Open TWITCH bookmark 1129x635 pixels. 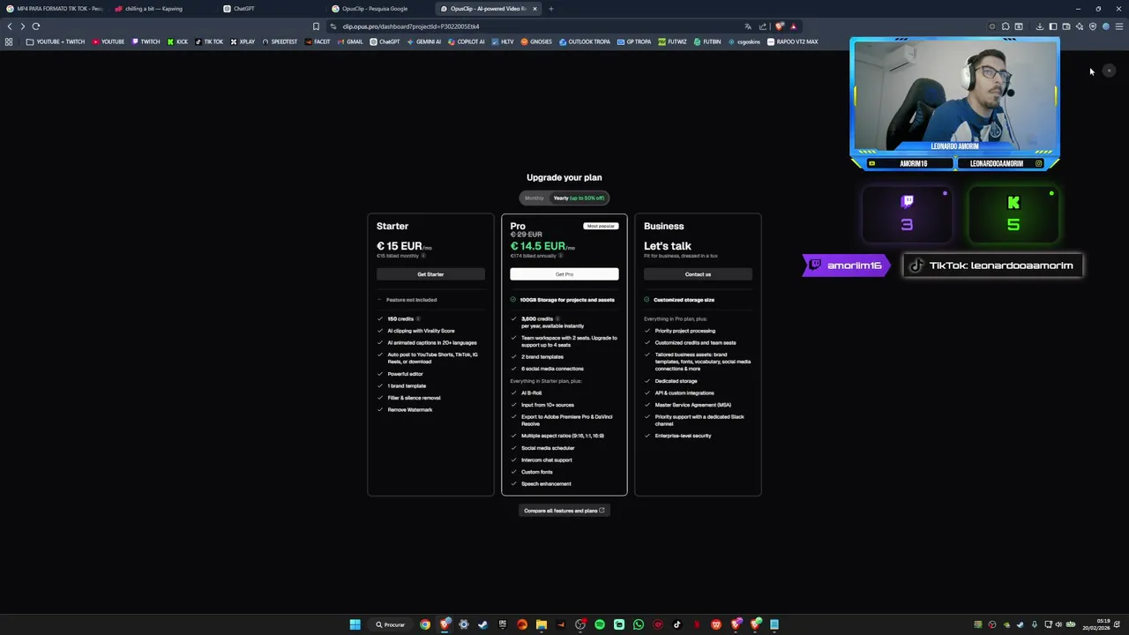click(x=146, y=41)
